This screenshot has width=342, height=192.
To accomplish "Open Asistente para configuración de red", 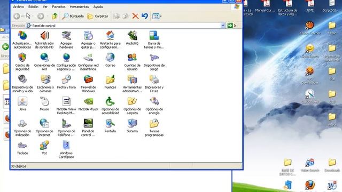I will 110,39.
